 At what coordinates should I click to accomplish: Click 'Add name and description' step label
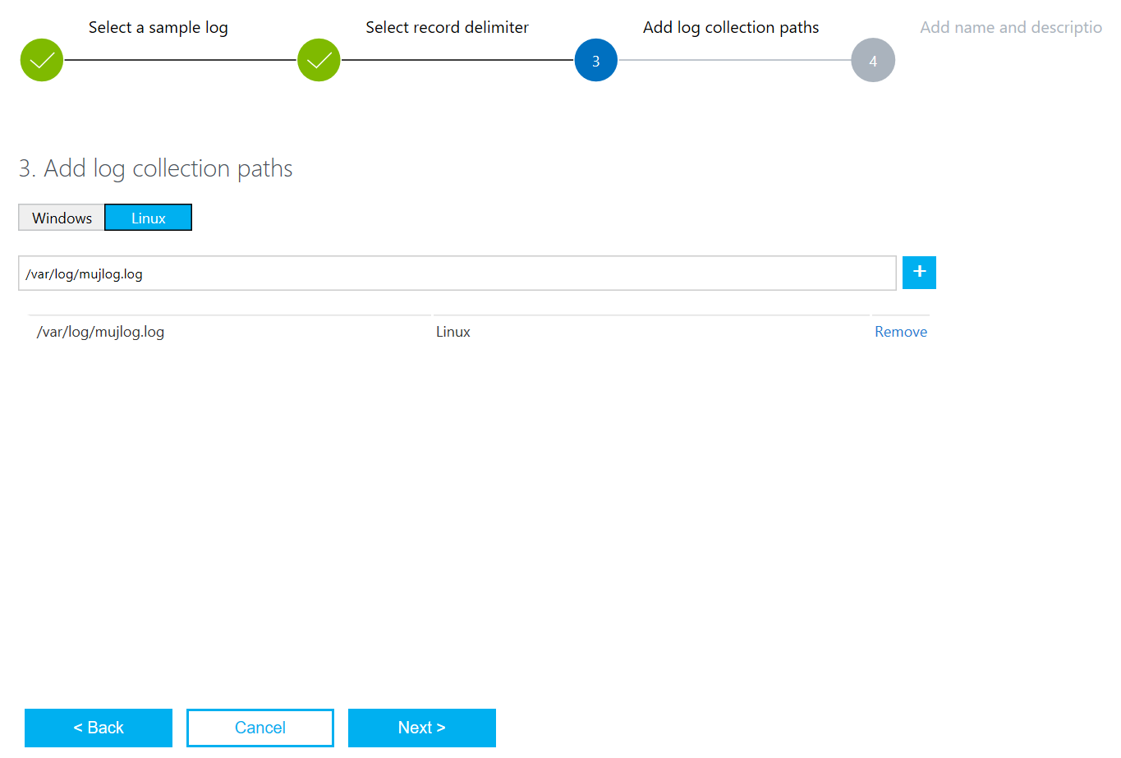(1011, 27)
